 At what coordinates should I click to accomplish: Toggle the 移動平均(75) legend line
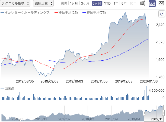(x=94, y=13)
